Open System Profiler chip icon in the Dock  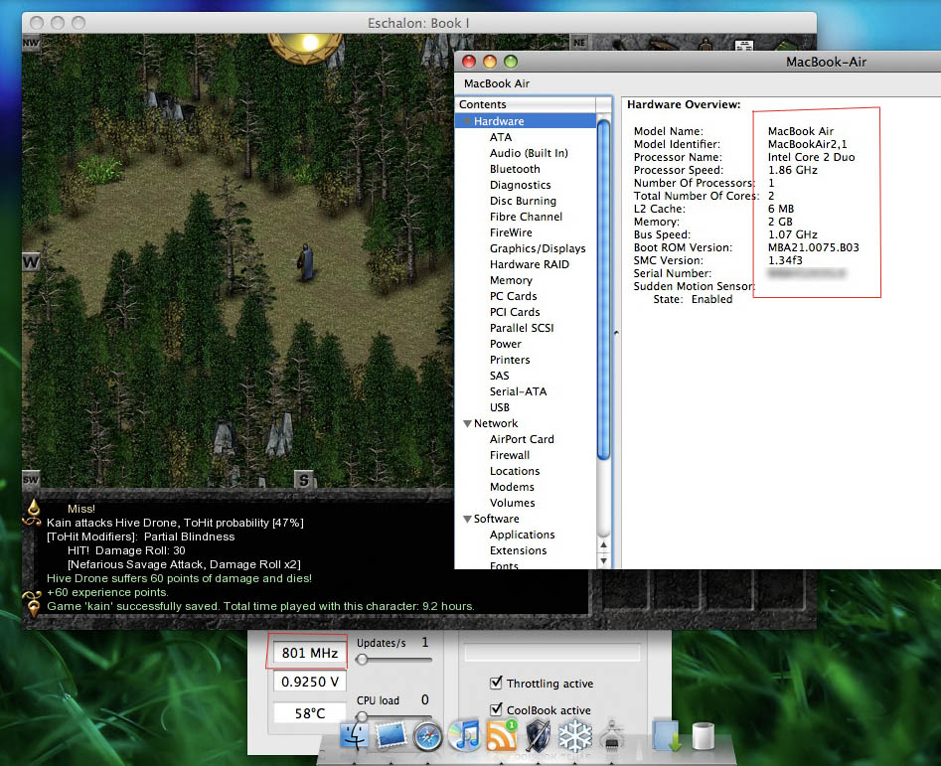[x=612, y=735]
